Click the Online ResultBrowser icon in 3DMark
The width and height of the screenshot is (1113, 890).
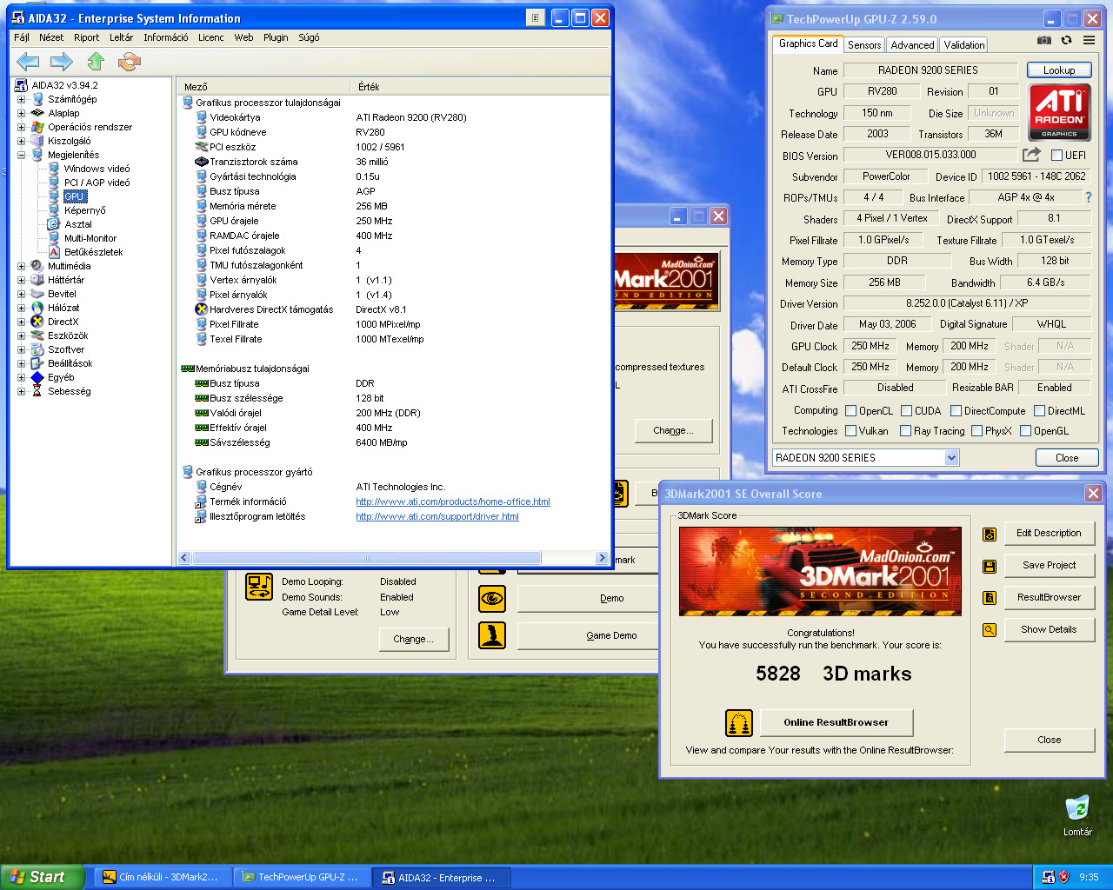click(x=738, y=722)
